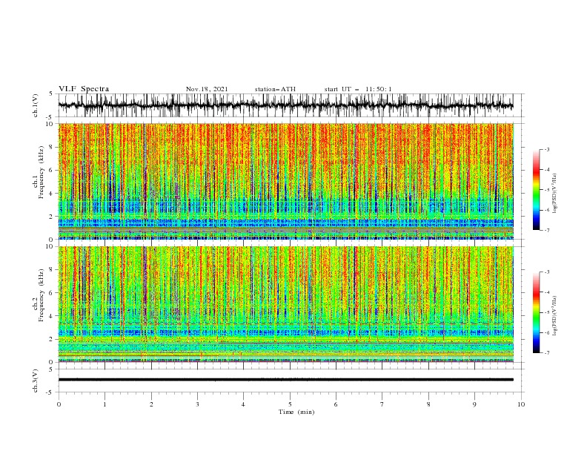Click the "ch.3(V)" axis label
Image resolution: width=587 pixels, height=454 pixels.
pos(36,381)
